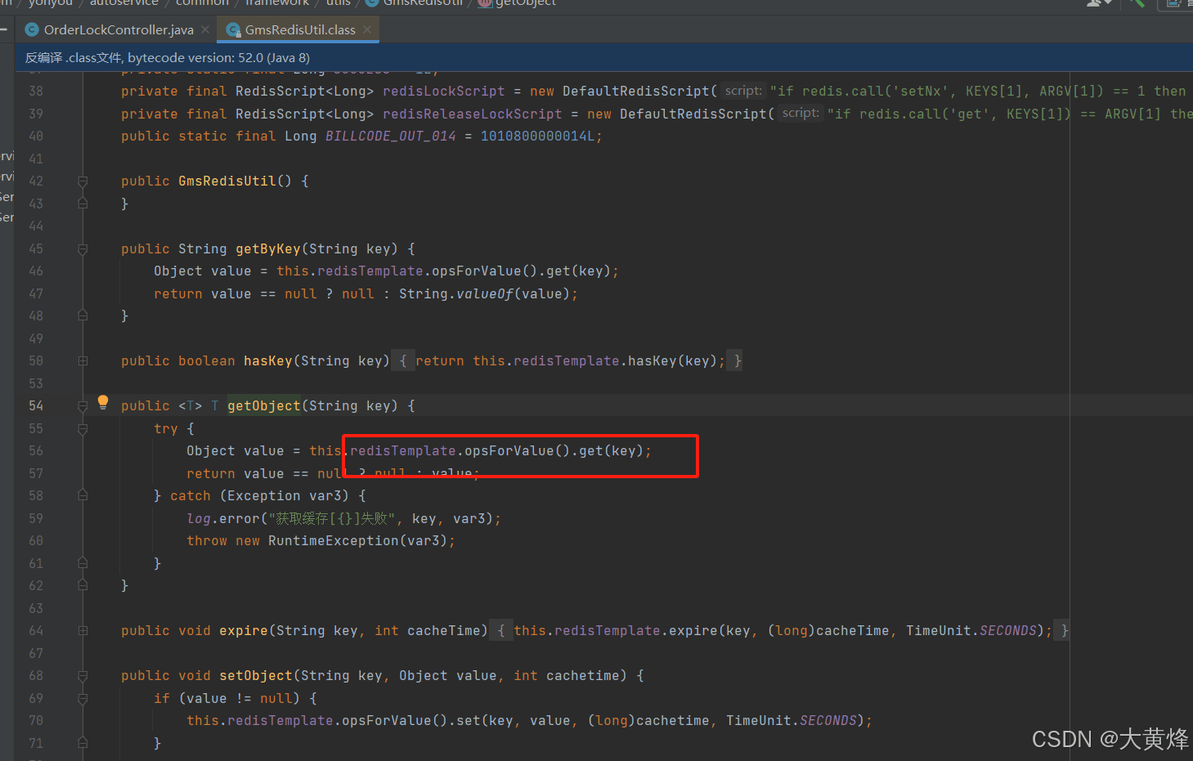The image size is (1193, 761).
Task: Collapse the try block at line 55
Action: (83, 428)
